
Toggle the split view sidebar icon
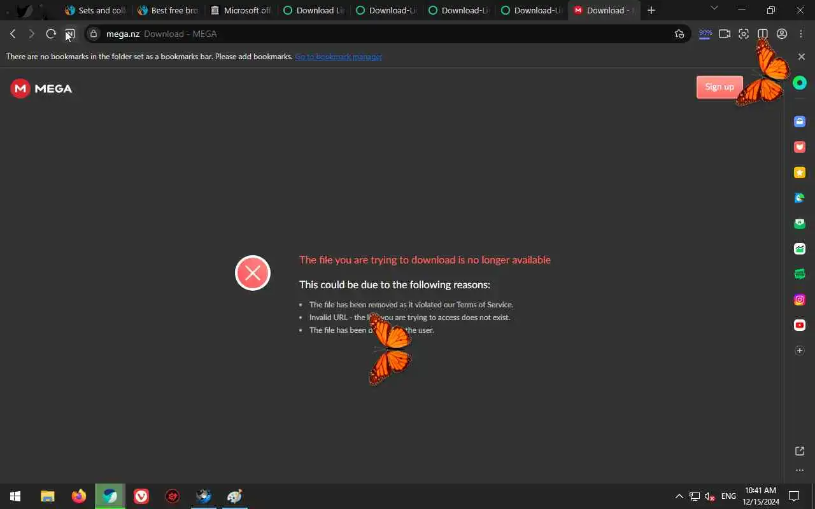point(763,34)
